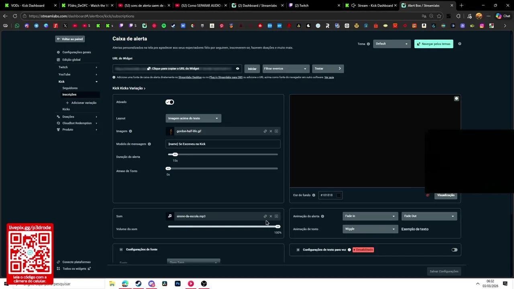The image size is (514, 289).
Task: Bookmark this page with the star icon
Action: click(x=439, y=16)
